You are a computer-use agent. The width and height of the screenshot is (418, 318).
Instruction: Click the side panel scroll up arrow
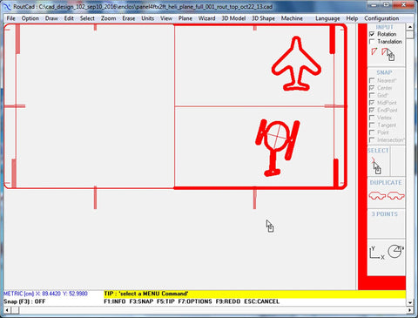(x=410, y=27)
